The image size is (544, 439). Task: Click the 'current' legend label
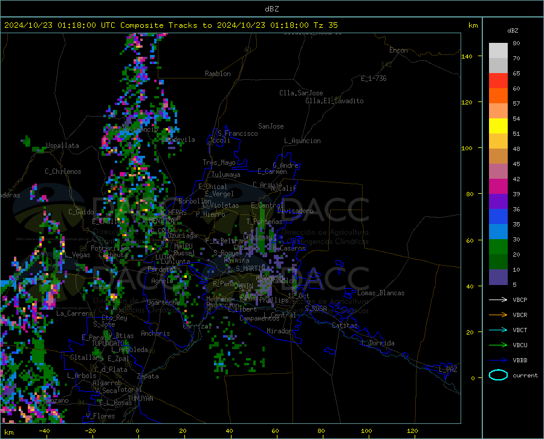pyautogui.click(x=525, y=375)
